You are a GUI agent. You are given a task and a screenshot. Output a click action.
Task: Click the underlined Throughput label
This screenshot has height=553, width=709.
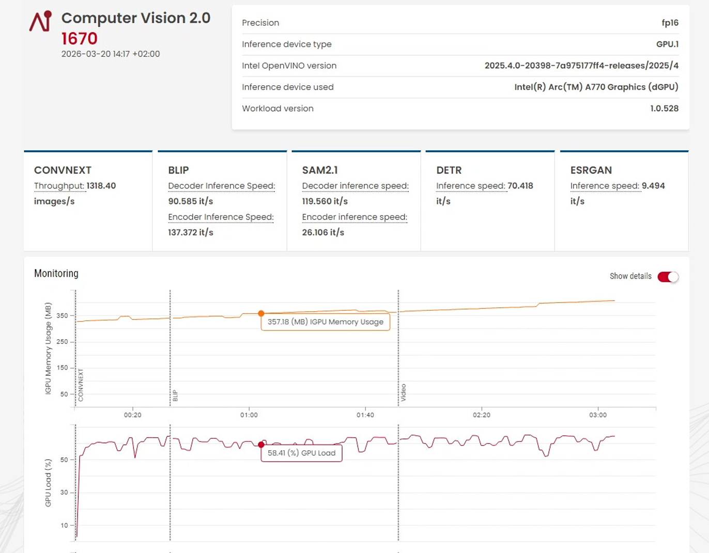pos(59,185)
